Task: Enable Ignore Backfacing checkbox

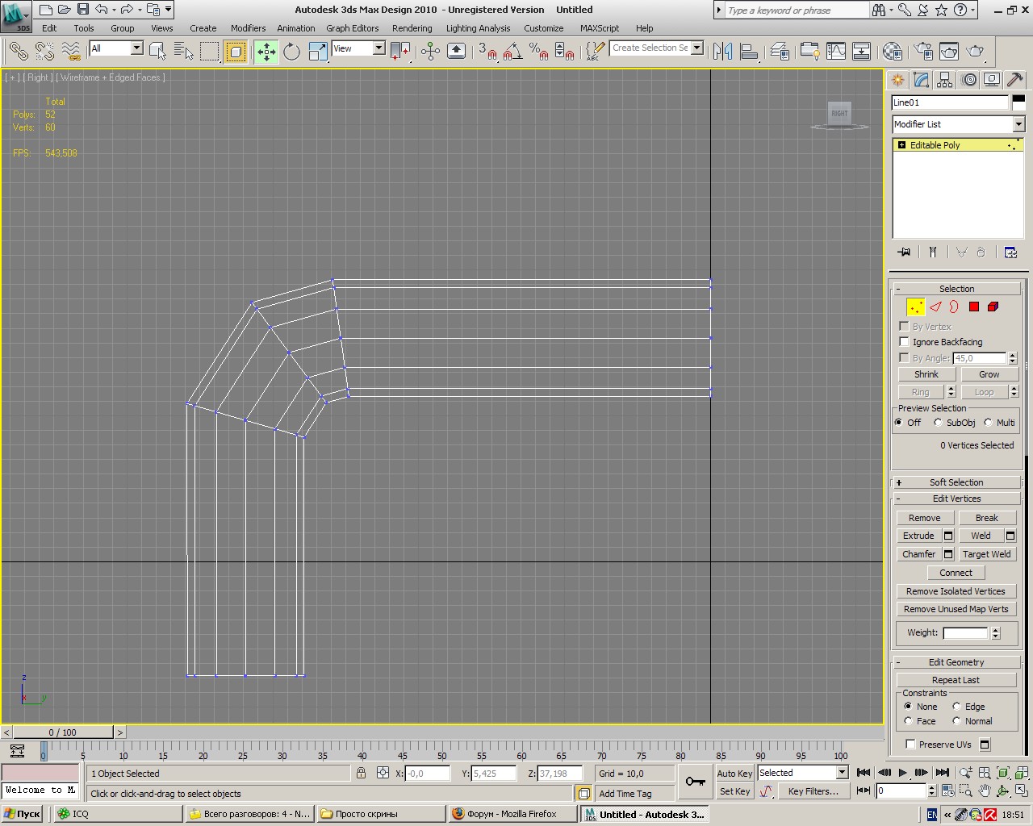Action: coord(905,342)
